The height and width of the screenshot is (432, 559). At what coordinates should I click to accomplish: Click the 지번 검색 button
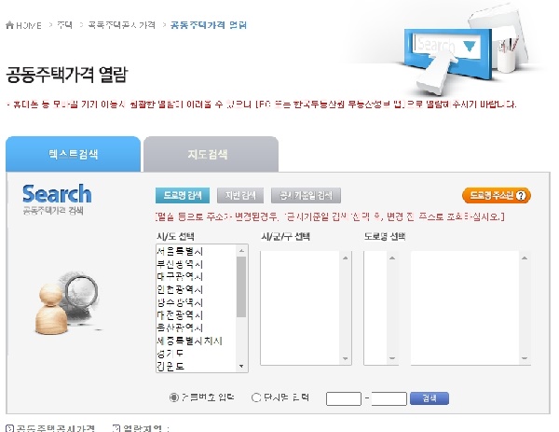click(x=240, y=195)
